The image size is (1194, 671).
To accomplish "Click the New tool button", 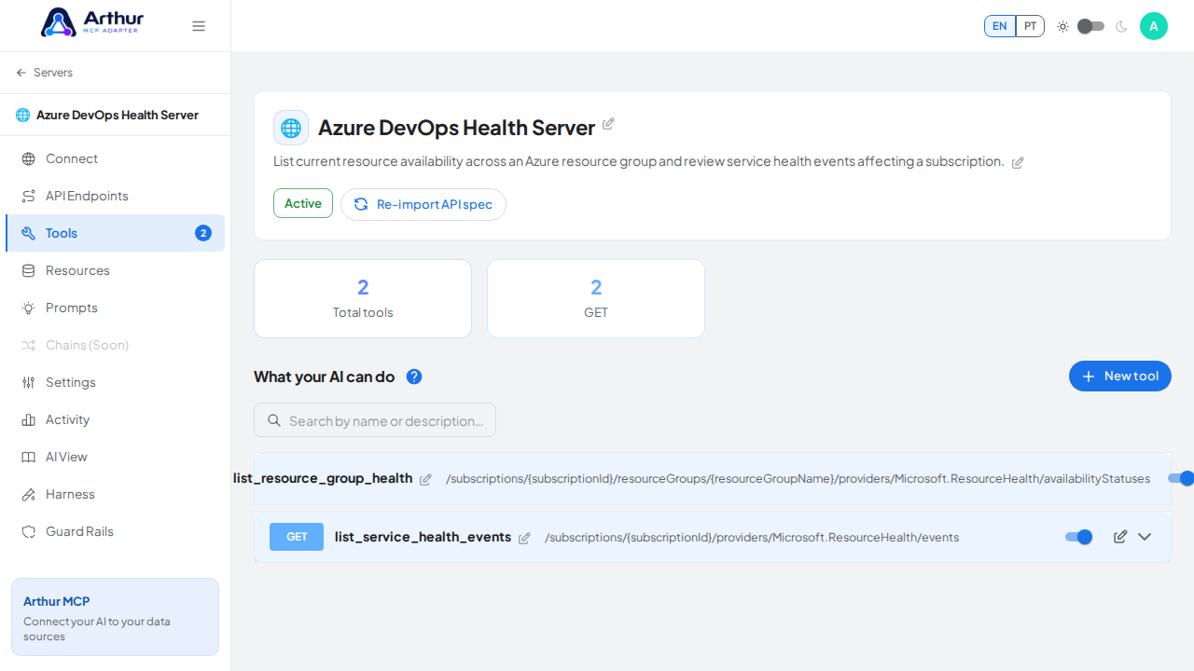I will coord(1120,377).
